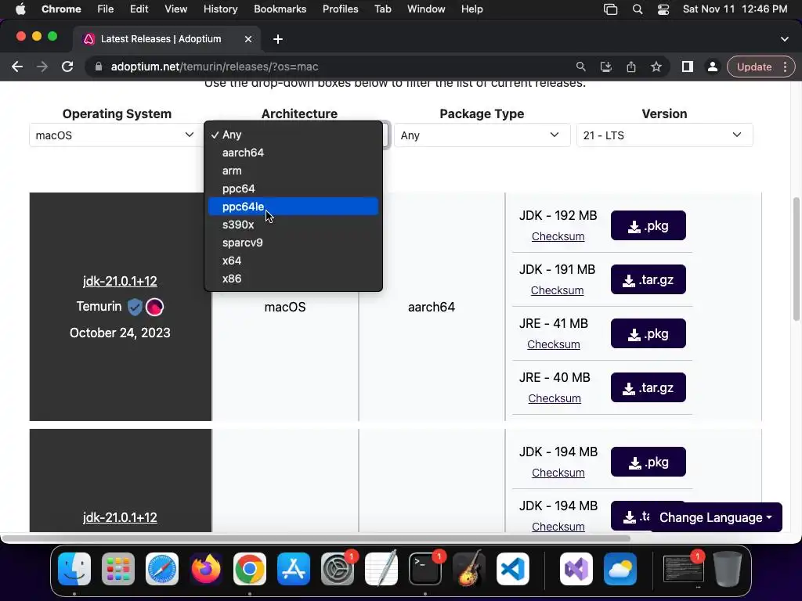Bookmark this page with the star
The width and height of the screenshot is (802, 601).
click(x=656, y=67)
